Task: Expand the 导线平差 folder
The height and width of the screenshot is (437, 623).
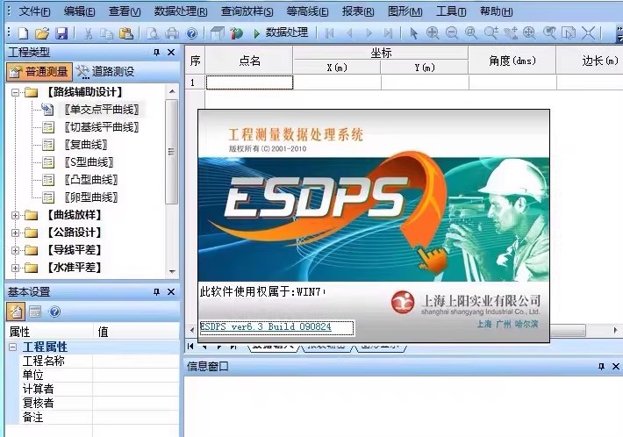Action: click(15, 250)
